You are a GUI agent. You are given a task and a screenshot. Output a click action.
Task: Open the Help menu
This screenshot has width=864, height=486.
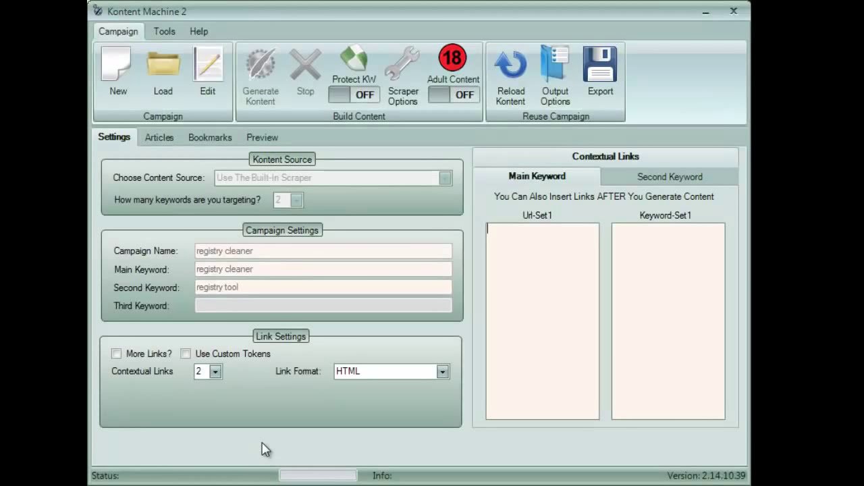click(x=198, y=31)
